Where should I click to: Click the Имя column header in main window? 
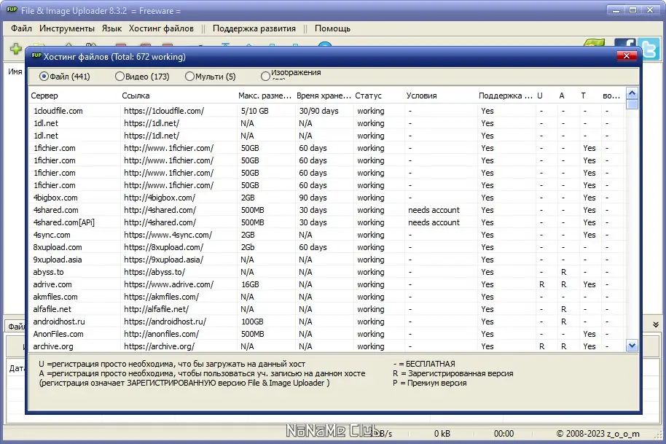[15, 71]
